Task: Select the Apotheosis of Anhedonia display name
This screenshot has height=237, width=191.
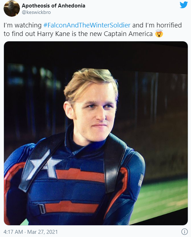Action: tap(53, 6)
